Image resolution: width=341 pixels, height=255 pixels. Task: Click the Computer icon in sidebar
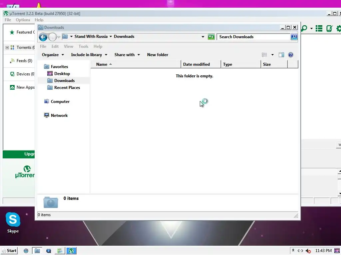click(x=47, y=101)
